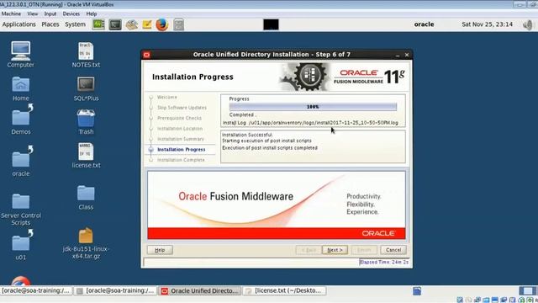The height and width of the screenshot is (303, 538).
Task: Open VirtualBox View menu
Action: click(x=33, y=13)
